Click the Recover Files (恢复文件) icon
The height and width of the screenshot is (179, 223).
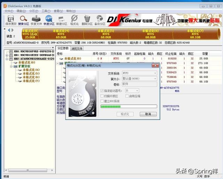(x=36, y=20)
